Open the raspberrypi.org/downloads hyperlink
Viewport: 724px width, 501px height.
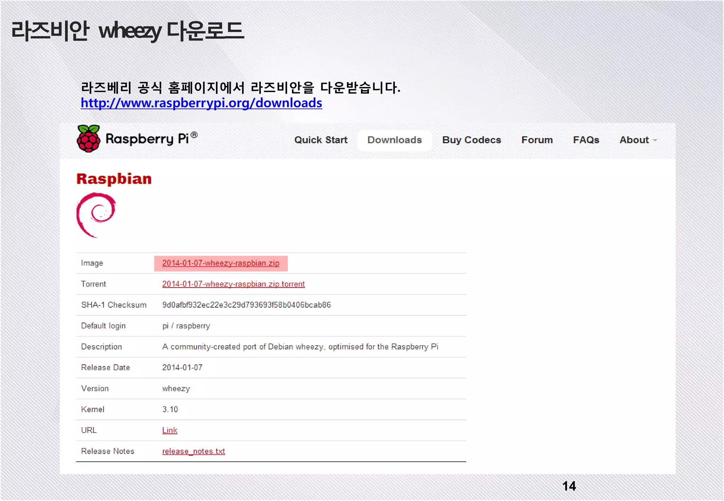[x=202, y=103]
